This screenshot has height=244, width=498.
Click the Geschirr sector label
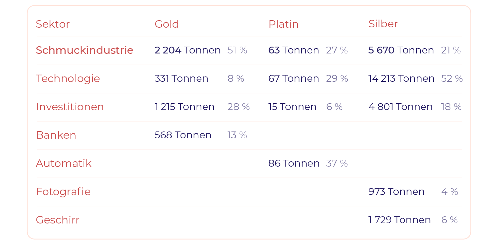(x=58, y=220)
